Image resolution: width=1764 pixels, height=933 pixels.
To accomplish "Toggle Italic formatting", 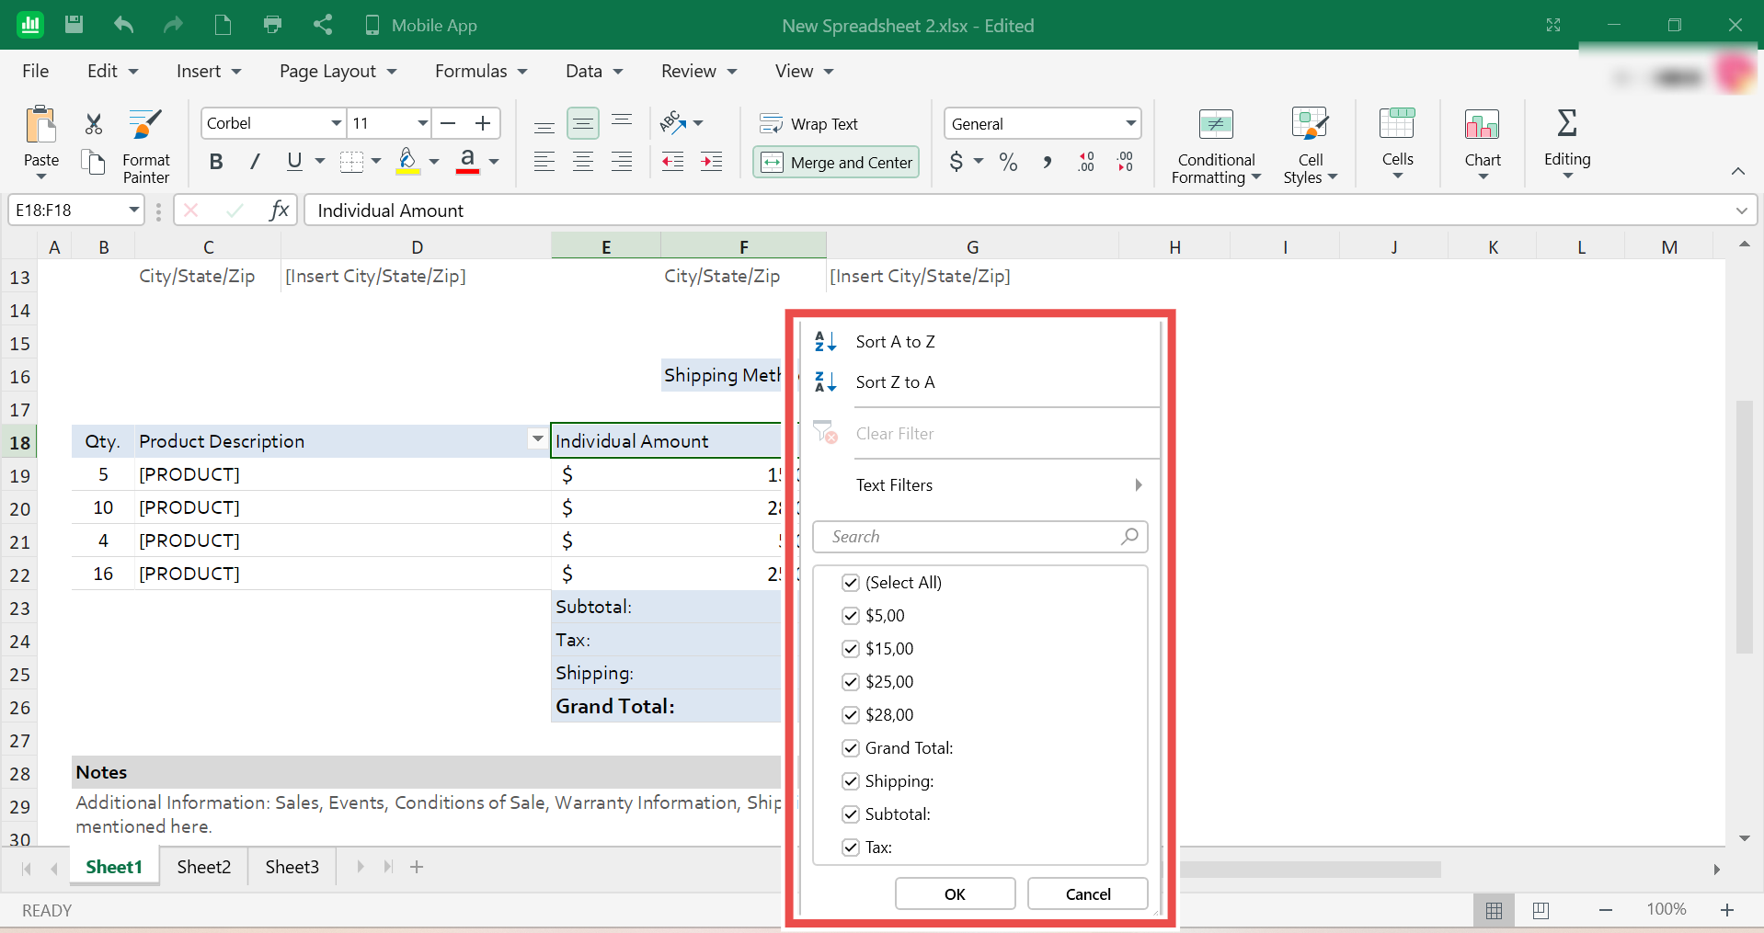I will 256,162.
